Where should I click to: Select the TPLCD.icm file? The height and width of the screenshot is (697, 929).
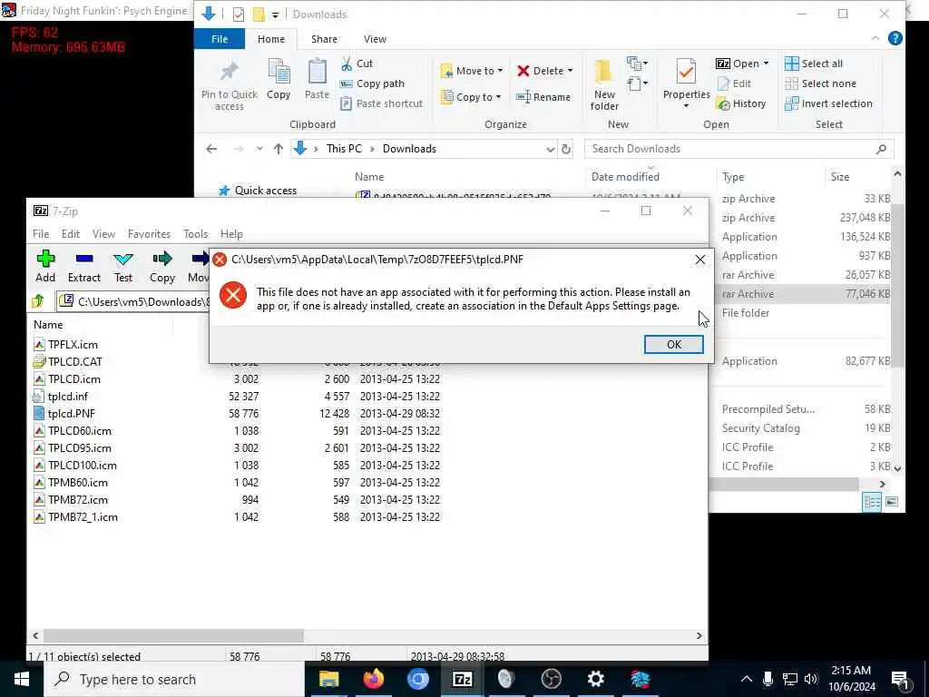pyautogui.click(x=74, y=378)
